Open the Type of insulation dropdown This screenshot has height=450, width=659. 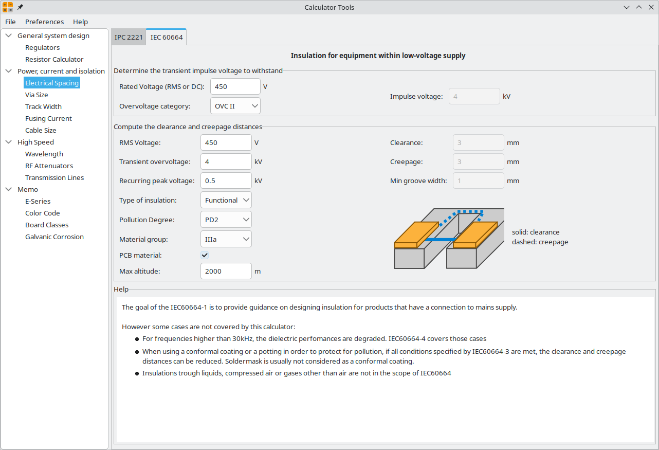(x=226, y=200)
